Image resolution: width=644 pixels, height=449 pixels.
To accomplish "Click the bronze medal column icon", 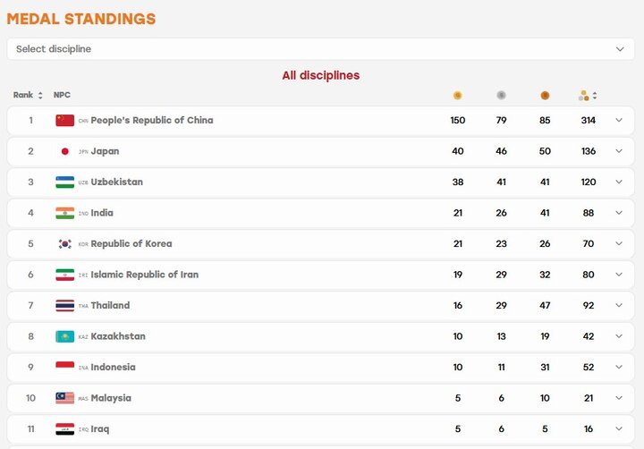I will click(545, 96).
